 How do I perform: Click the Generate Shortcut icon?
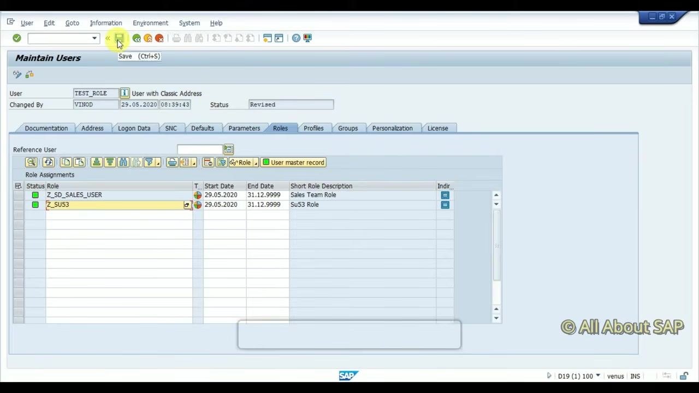[279, 38]
